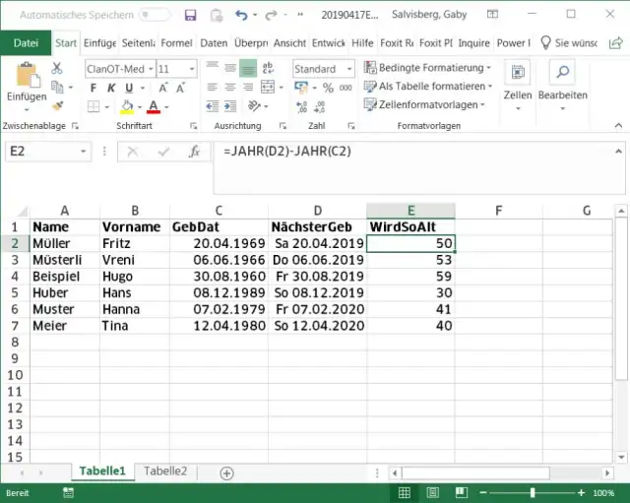Open Bedingte Formatierung dropdown
Viewport: 630px width, 503px height.
(x=427, y=67)
